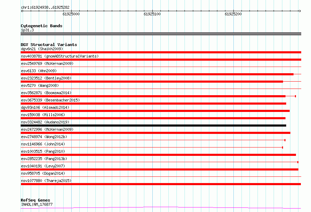The image size is (311, 212).
Task: Open the esv2549769 (McKernan2009) variant
Action: 47,63
